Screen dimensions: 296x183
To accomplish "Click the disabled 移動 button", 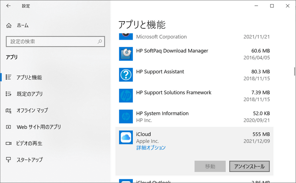I will coord(210,166).
